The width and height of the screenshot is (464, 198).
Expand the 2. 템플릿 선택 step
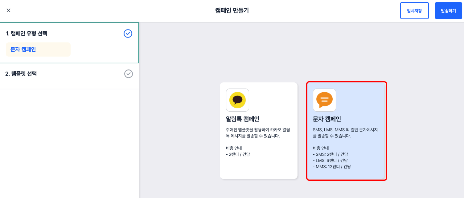click(21, 74)
